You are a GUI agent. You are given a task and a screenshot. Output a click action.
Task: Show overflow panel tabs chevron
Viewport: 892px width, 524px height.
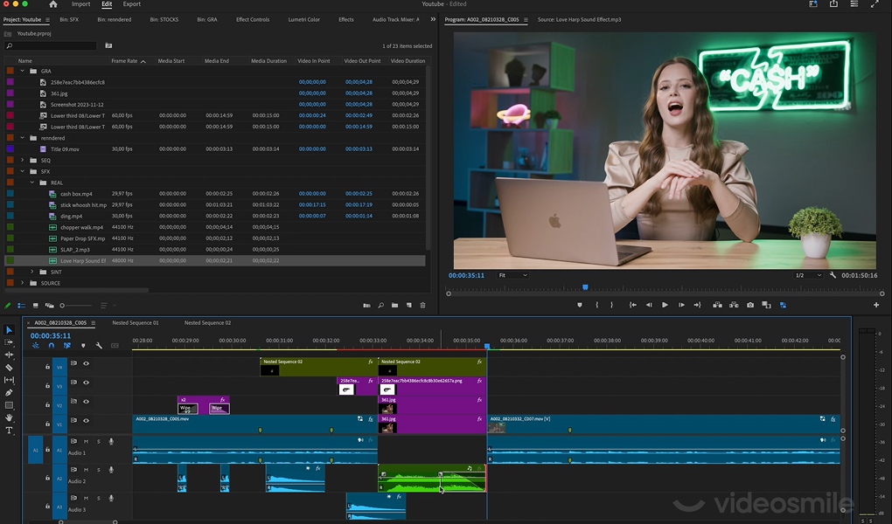tap(433, 19)
